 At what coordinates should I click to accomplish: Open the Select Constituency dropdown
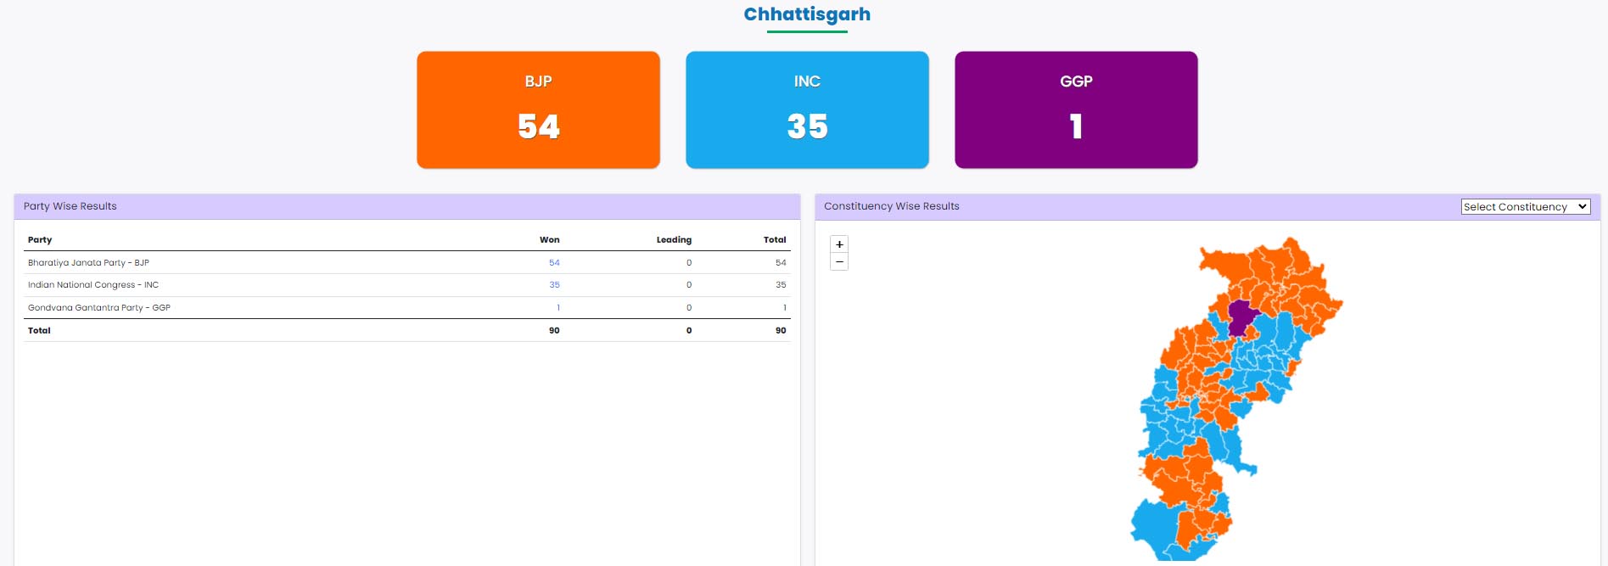pos(1525,206)
